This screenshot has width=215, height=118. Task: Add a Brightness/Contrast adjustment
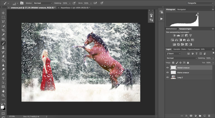pos(174,36)
